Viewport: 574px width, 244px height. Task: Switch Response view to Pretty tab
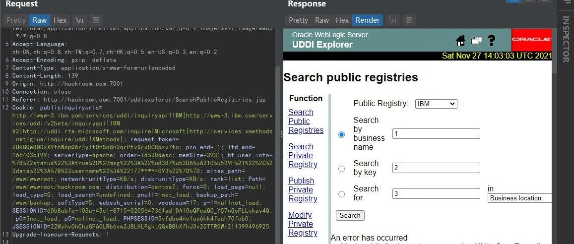[x=298, y=20]
